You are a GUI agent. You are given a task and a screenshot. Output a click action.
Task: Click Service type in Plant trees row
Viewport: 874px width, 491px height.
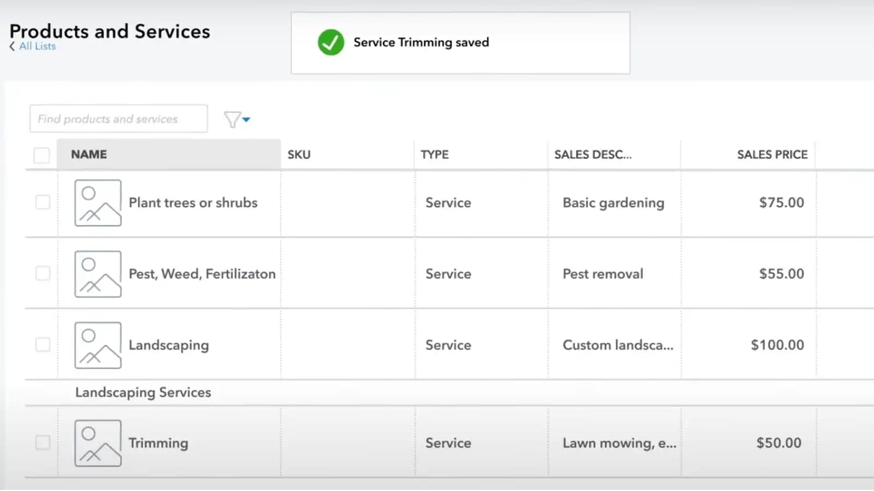click(448, 202)
